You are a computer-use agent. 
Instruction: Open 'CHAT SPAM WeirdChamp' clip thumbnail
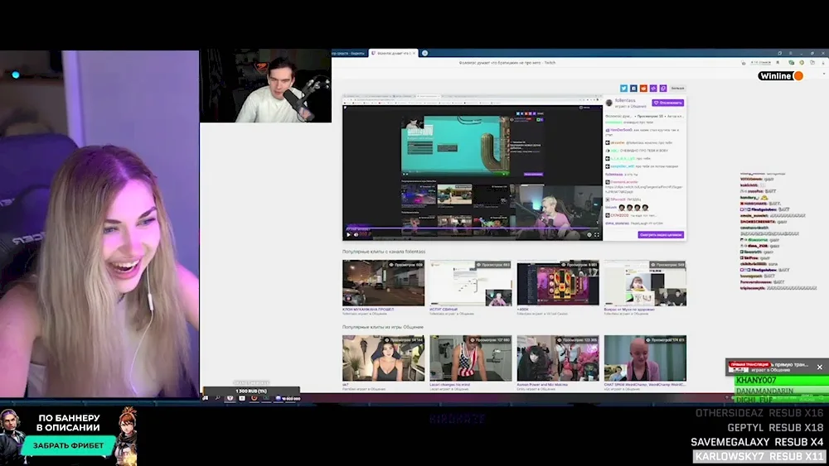[645, 358]
